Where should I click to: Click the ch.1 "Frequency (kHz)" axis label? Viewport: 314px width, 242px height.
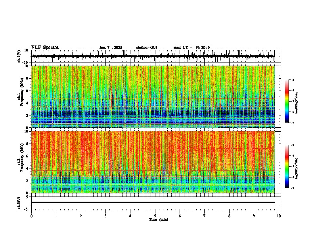pyautogui.click(x=22, y=92)
